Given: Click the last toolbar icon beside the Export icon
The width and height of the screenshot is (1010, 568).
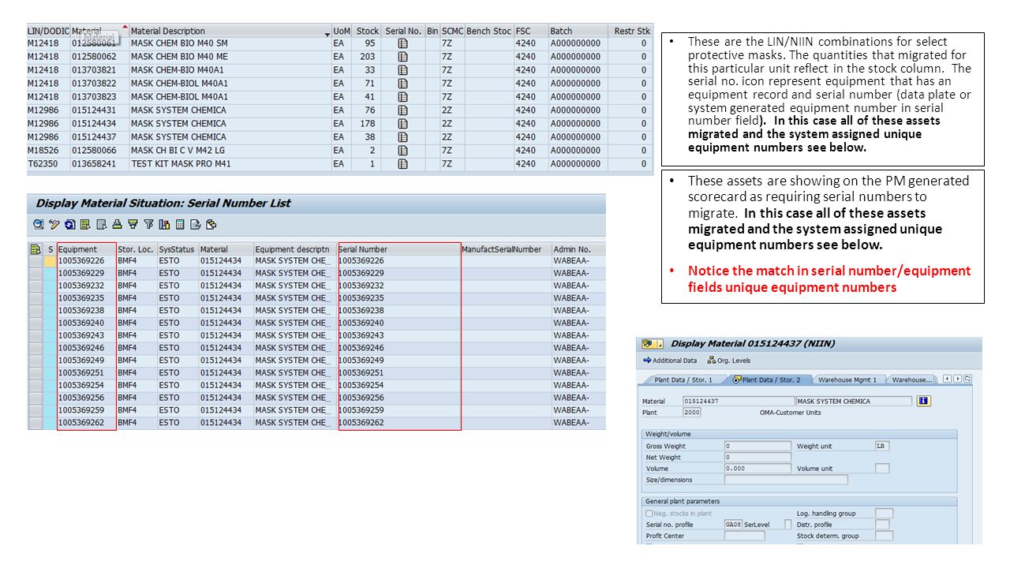Looking at the screenshot, I should tap(211, 224).
